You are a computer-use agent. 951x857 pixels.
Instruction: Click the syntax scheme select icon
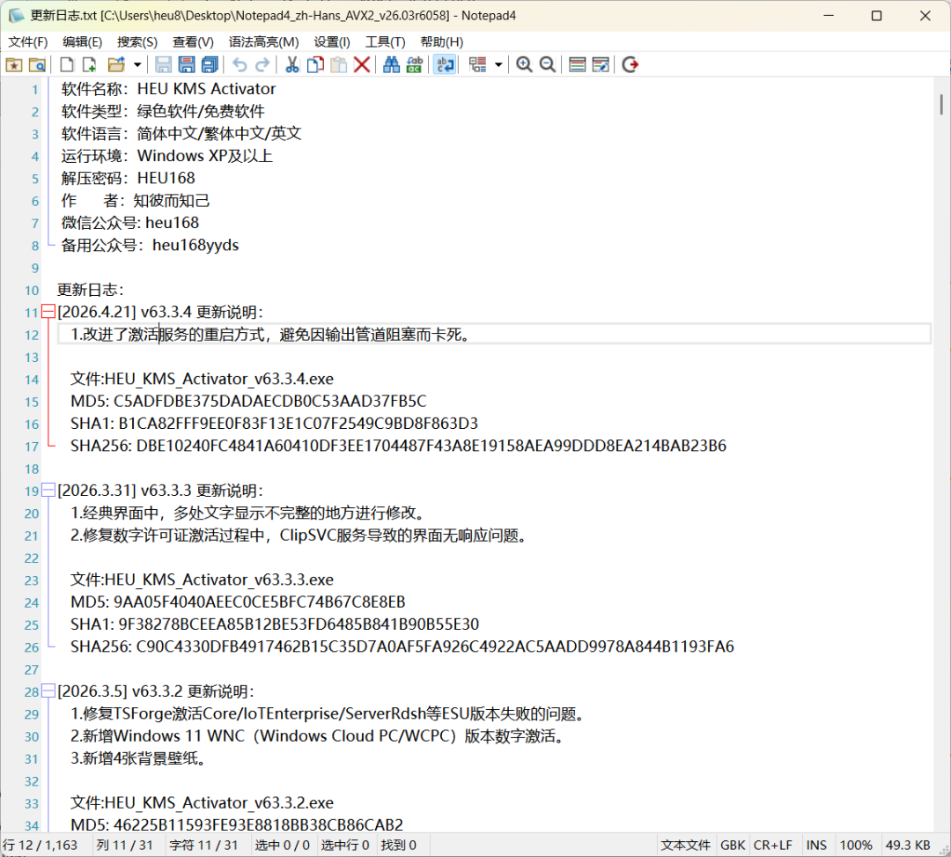click(578, 65)
